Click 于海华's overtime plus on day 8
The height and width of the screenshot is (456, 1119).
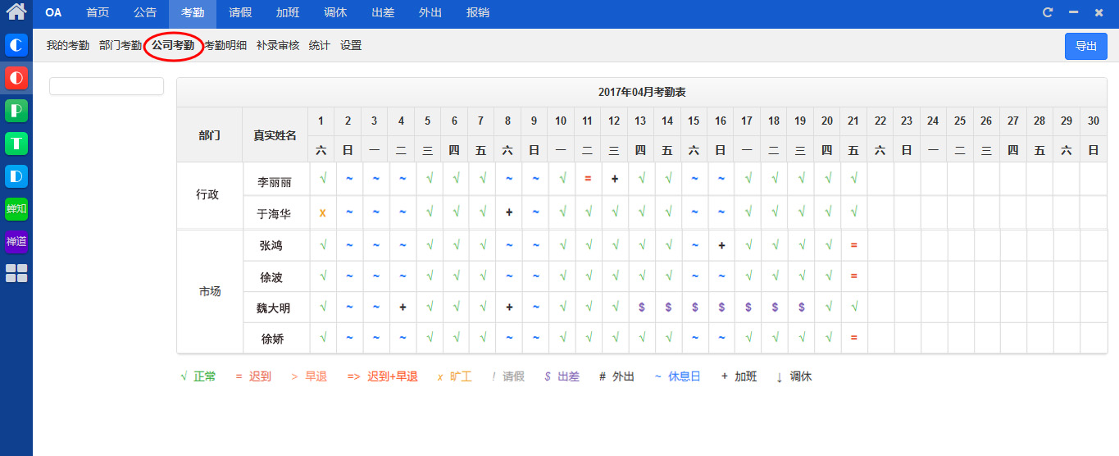pos(509,212)
